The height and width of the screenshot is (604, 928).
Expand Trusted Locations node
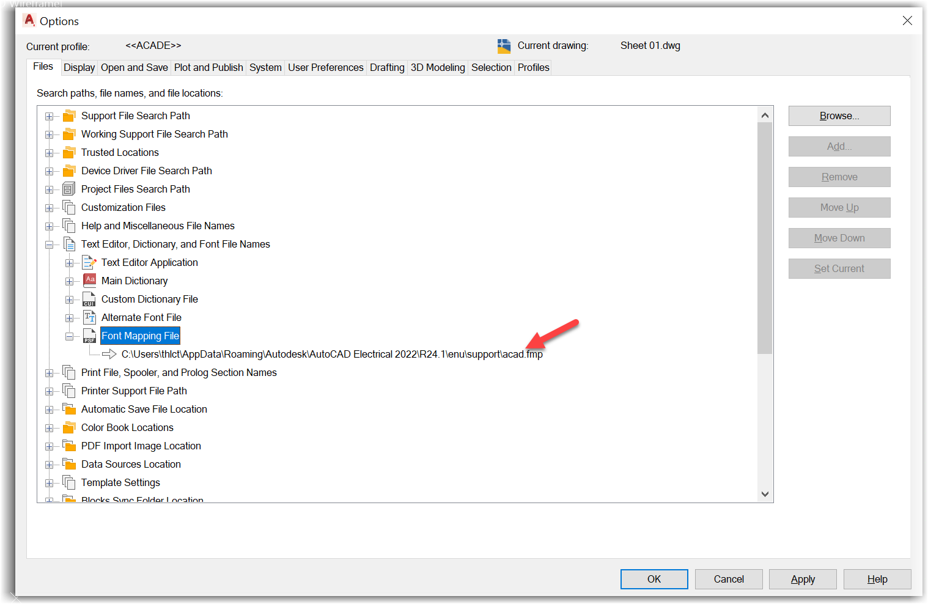point(49,153)
